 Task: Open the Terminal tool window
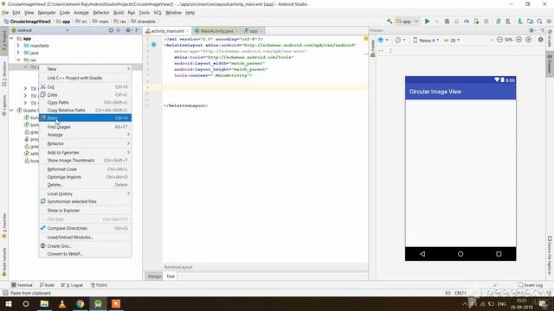tap(22, 285)
